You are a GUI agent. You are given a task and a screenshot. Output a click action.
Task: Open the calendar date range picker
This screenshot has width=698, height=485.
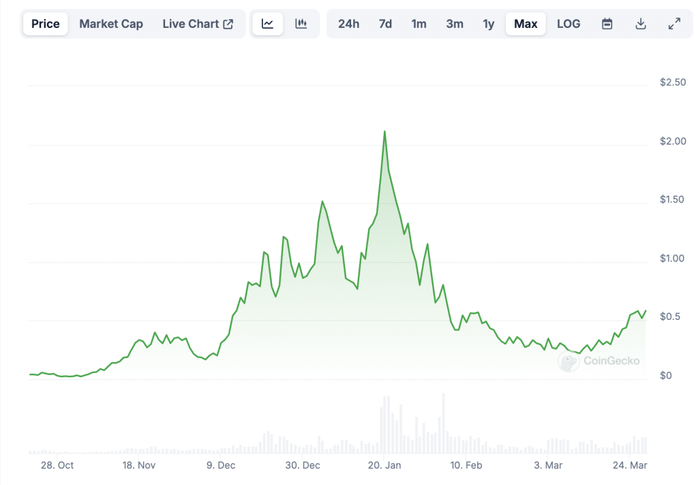tap(607, 24)
